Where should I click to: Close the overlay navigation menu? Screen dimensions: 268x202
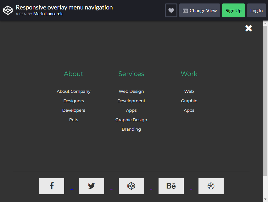pyautogui.click(x=248, y=28)
